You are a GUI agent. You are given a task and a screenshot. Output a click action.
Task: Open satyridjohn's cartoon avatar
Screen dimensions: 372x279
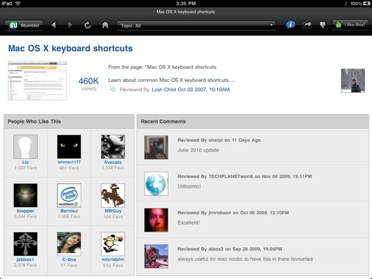coord(113,244)
